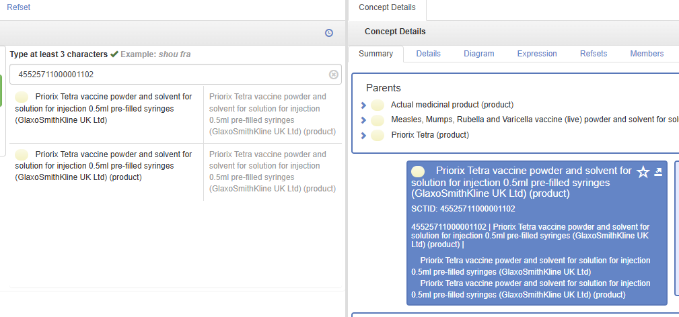The image size is (679, 317).
Task: Click the concept icon in the first search result
Action: (22, 97)
